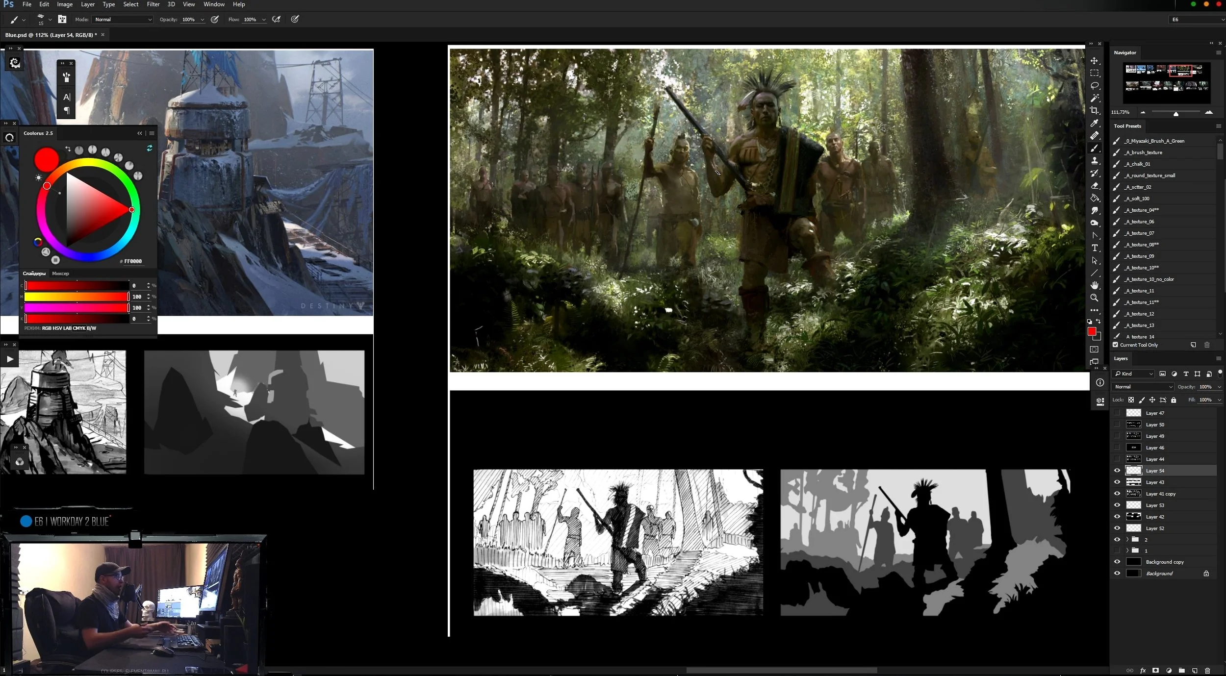Click the hex color FF0000 field
The image size is (1226, 676).
(132, 261)
